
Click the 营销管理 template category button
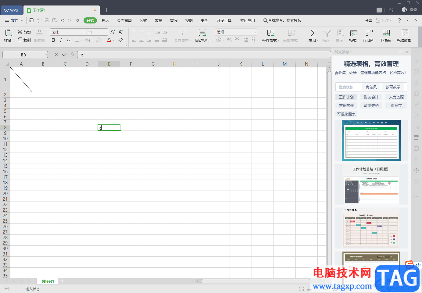pyautogui.click(x=346, y=105)
